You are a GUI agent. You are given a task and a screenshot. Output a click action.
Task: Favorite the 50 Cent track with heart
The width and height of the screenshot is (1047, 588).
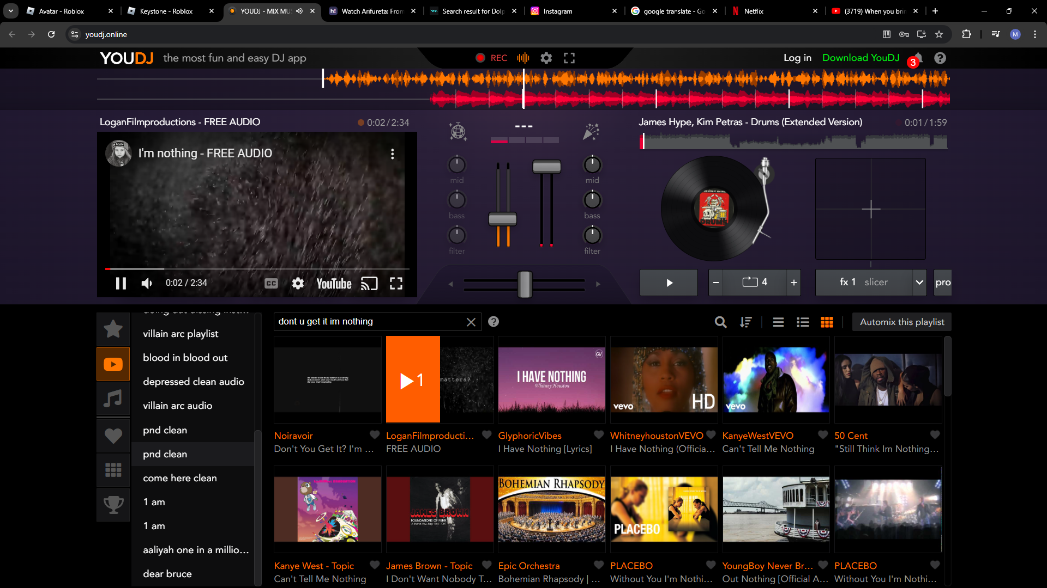[x=935, y=435]
